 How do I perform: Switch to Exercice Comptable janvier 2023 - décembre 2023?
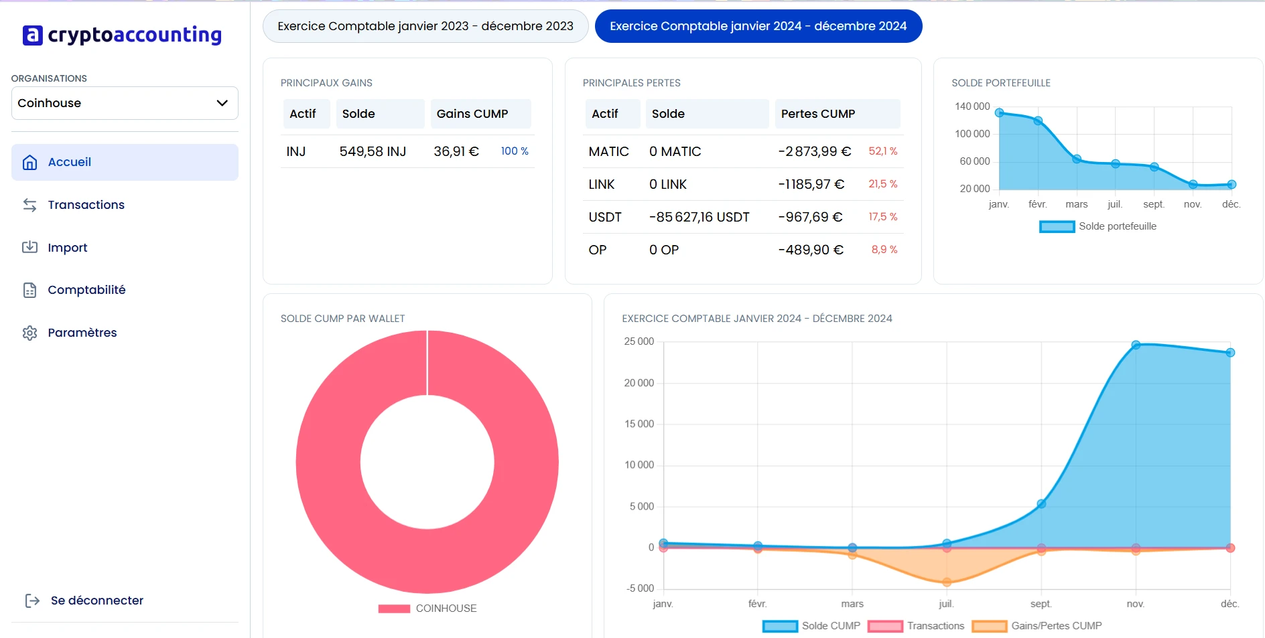[425, 26]
